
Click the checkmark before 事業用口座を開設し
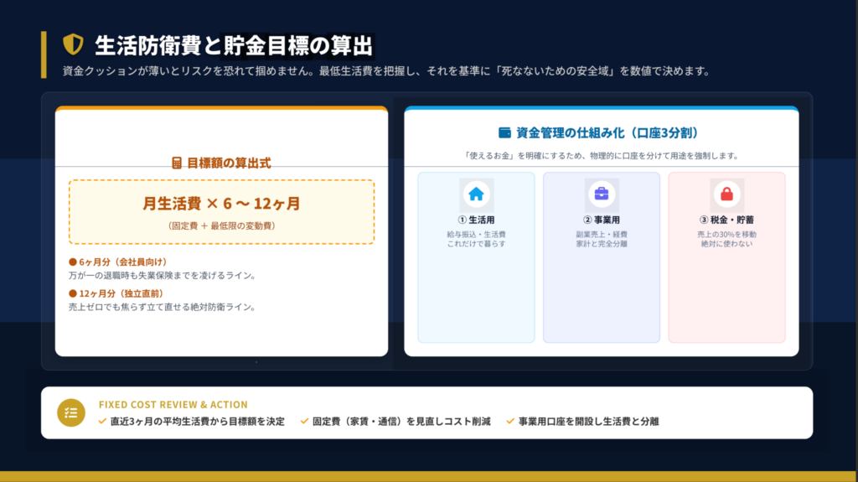point(510,421)
